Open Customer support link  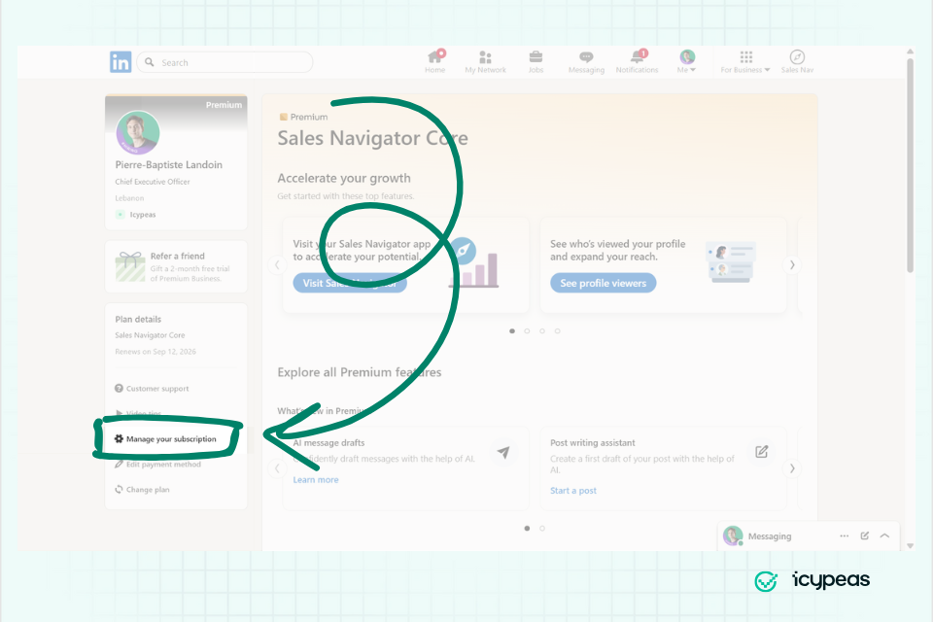pyautogui.click(x=157, y=389)
